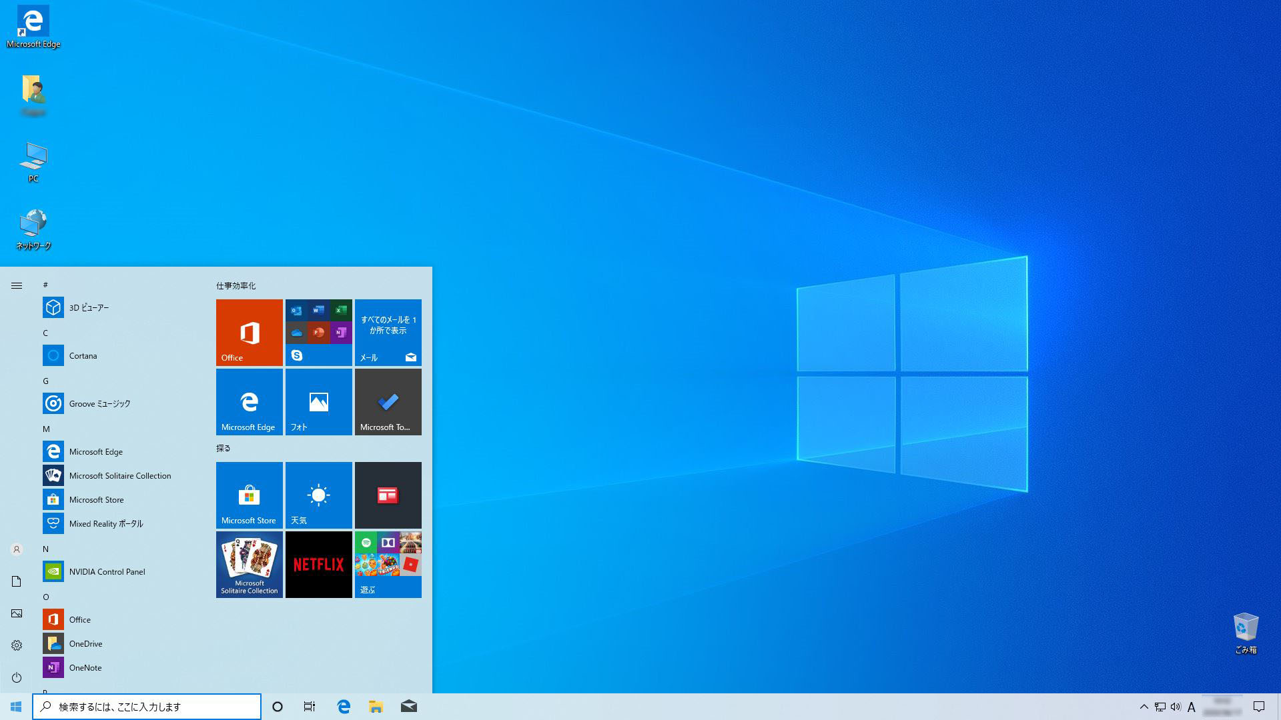Focus the taskbar search box

click(147, 707)
